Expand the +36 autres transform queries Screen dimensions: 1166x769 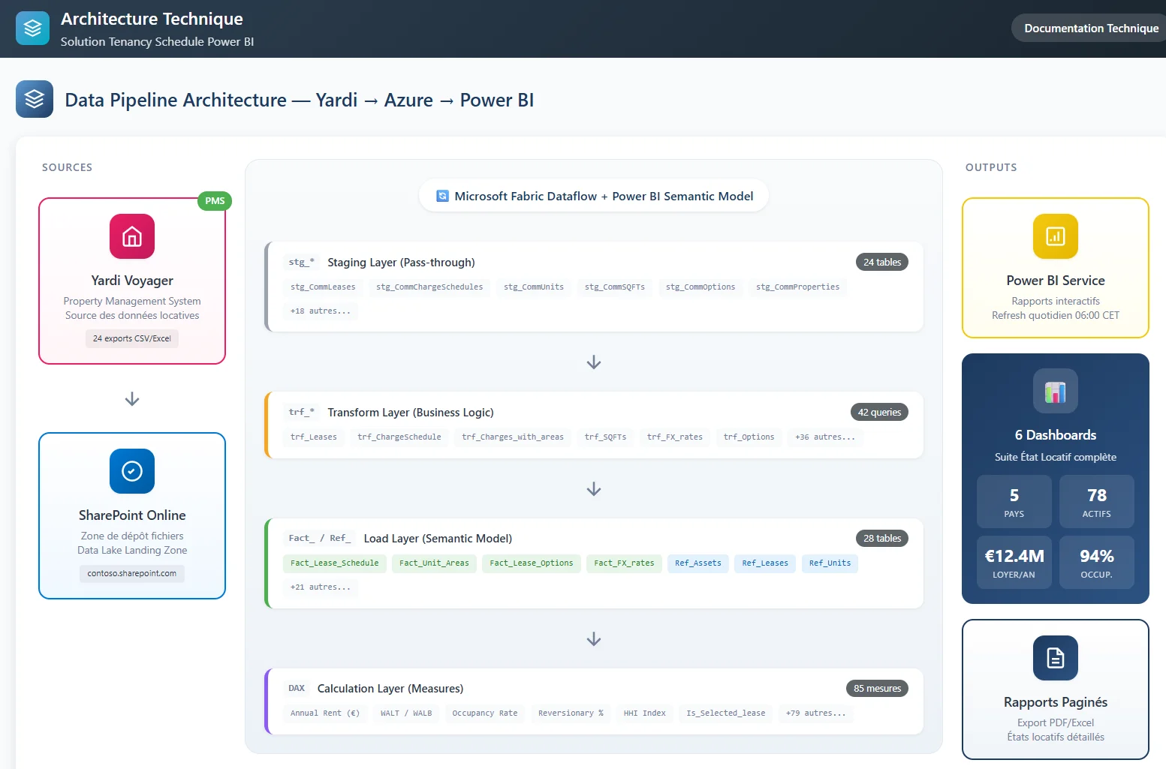tap(824, 437)
